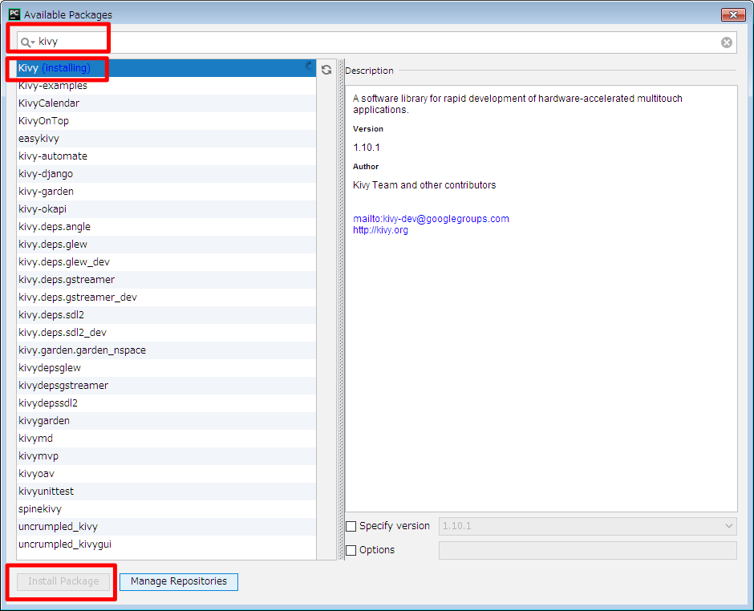Viewport: 754px width, 611px height.
Task: Click the pin icon on the Kivy row
Action: pos(308,67)
